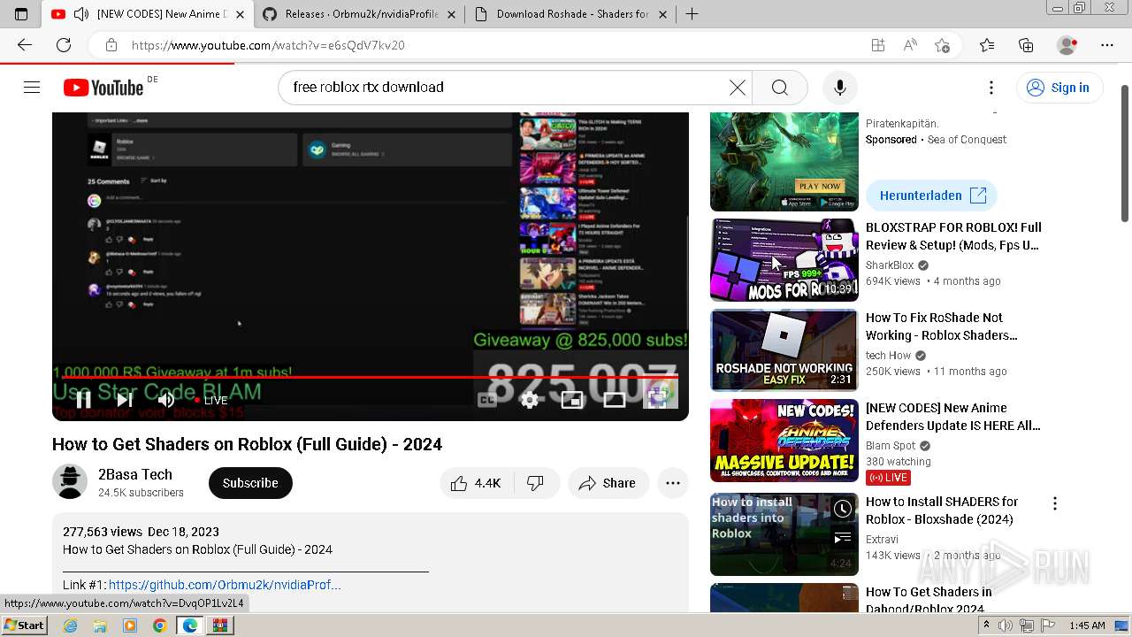The image size is (1132, 637).
Task: Open a new browser tab
Action: (692, 14)
